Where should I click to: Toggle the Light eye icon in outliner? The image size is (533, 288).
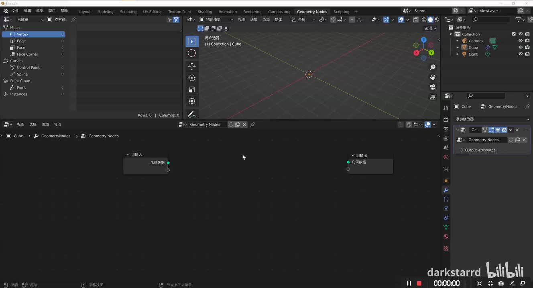coord(521,54)
